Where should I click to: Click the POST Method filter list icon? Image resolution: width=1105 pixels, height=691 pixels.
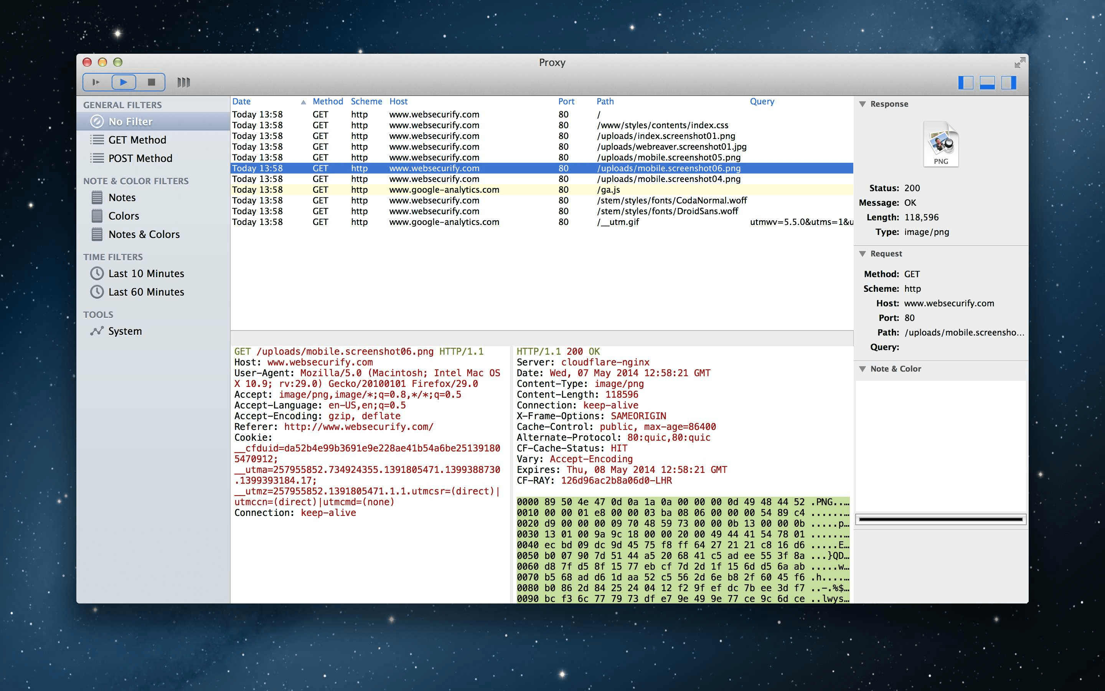click(97, 158)
